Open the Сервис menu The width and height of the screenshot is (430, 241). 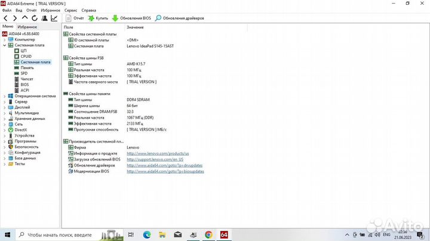70,10
